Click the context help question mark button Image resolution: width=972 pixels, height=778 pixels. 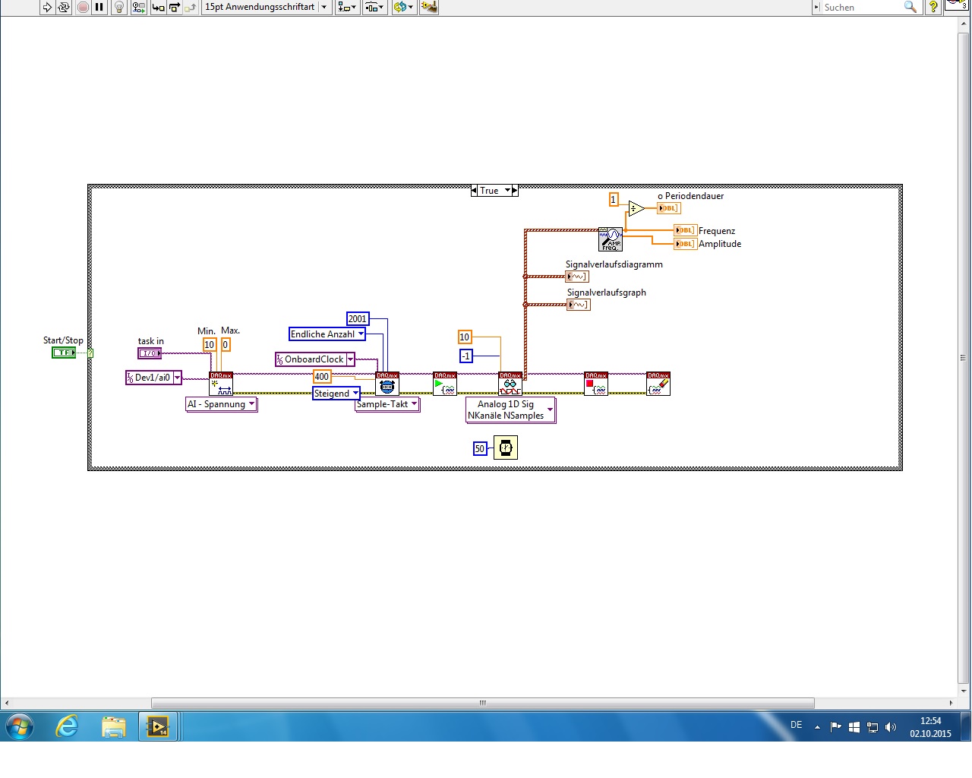(x=933, y=7)
